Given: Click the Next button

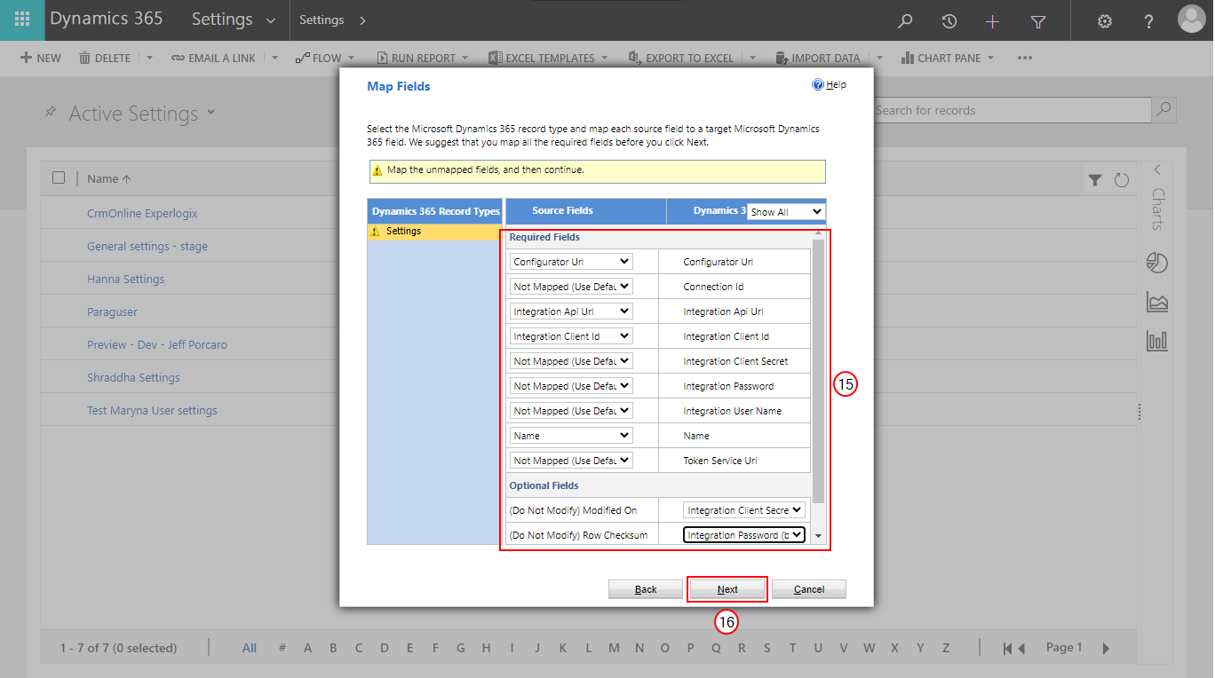Looking at the screenshot, I should coord(727,589).
